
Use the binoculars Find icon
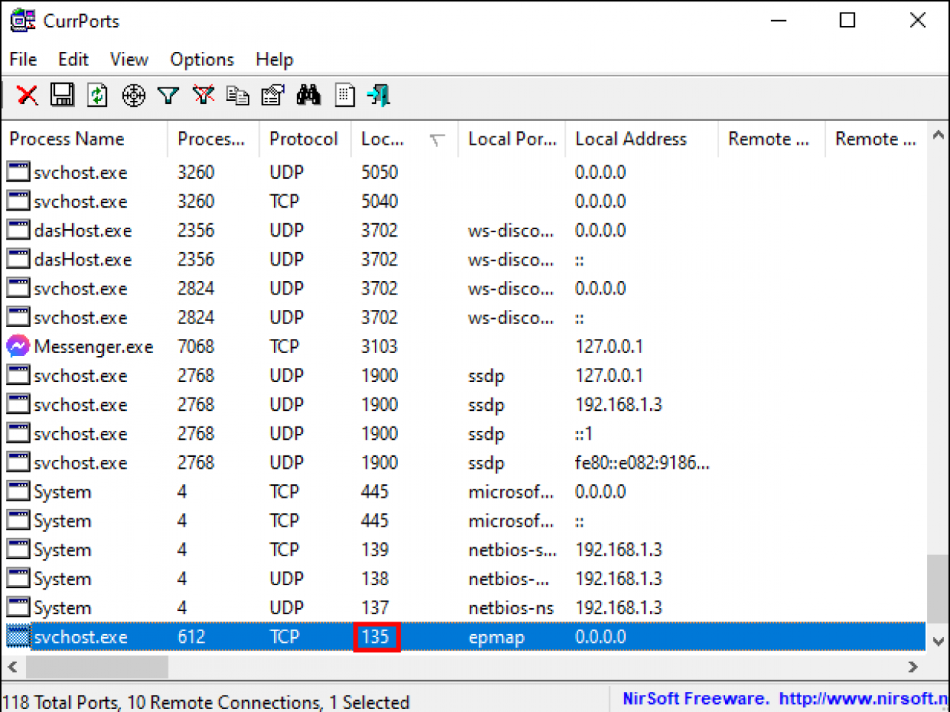[x=308, y=95]
